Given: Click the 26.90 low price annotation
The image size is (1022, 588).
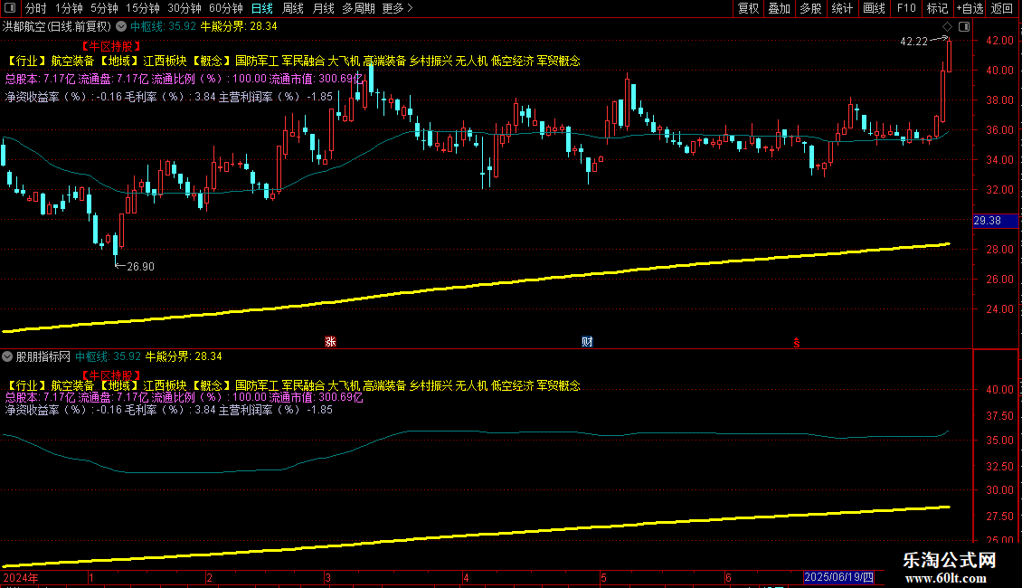Looking at the screenshot, I should pos(140,267).
